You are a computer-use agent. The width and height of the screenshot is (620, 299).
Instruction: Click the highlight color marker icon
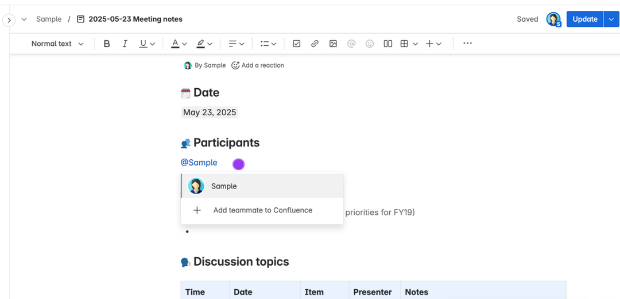201,44
